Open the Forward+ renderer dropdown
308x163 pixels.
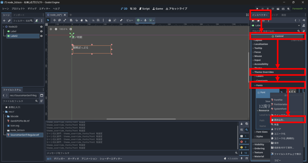click(299, 9)
